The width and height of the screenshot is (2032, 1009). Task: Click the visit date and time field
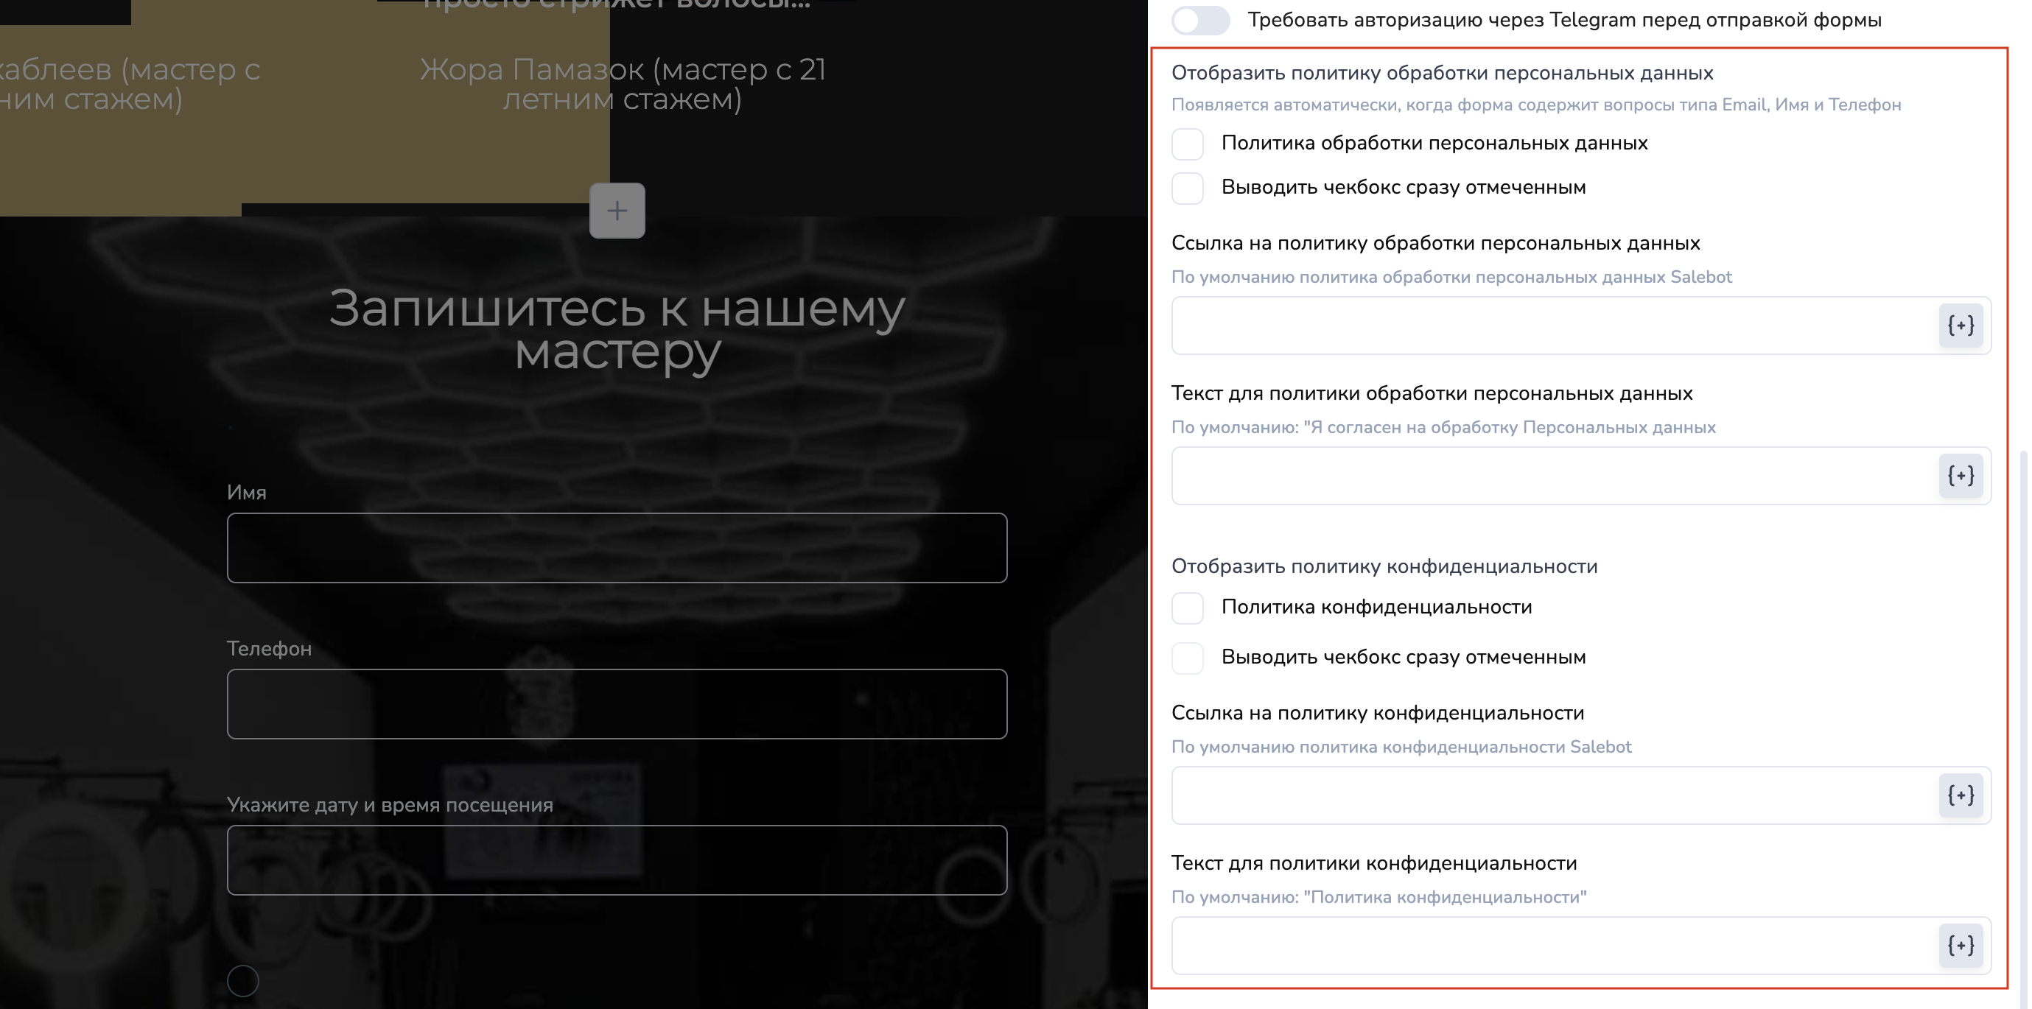click(617, 860)
